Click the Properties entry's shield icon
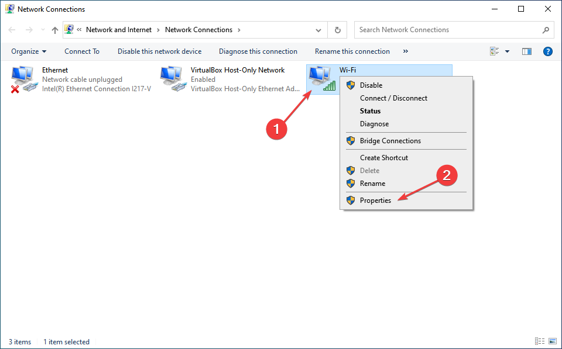The width and height of the screenshot is (562, 349). 351,200
